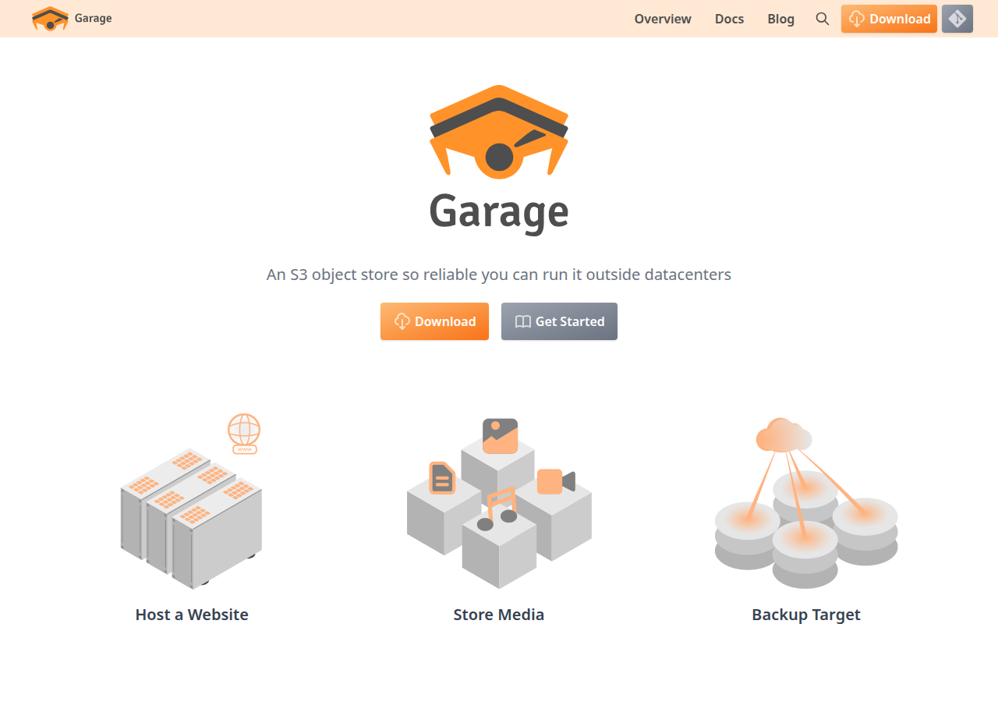The height and width of the screenshot is (702, 998).
Task: Click the navbar Download button
Action: coord(889,19)
